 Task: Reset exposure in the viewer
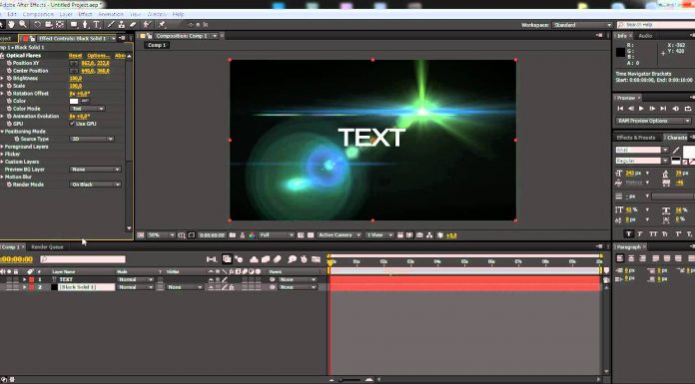[x=440, y=235]
